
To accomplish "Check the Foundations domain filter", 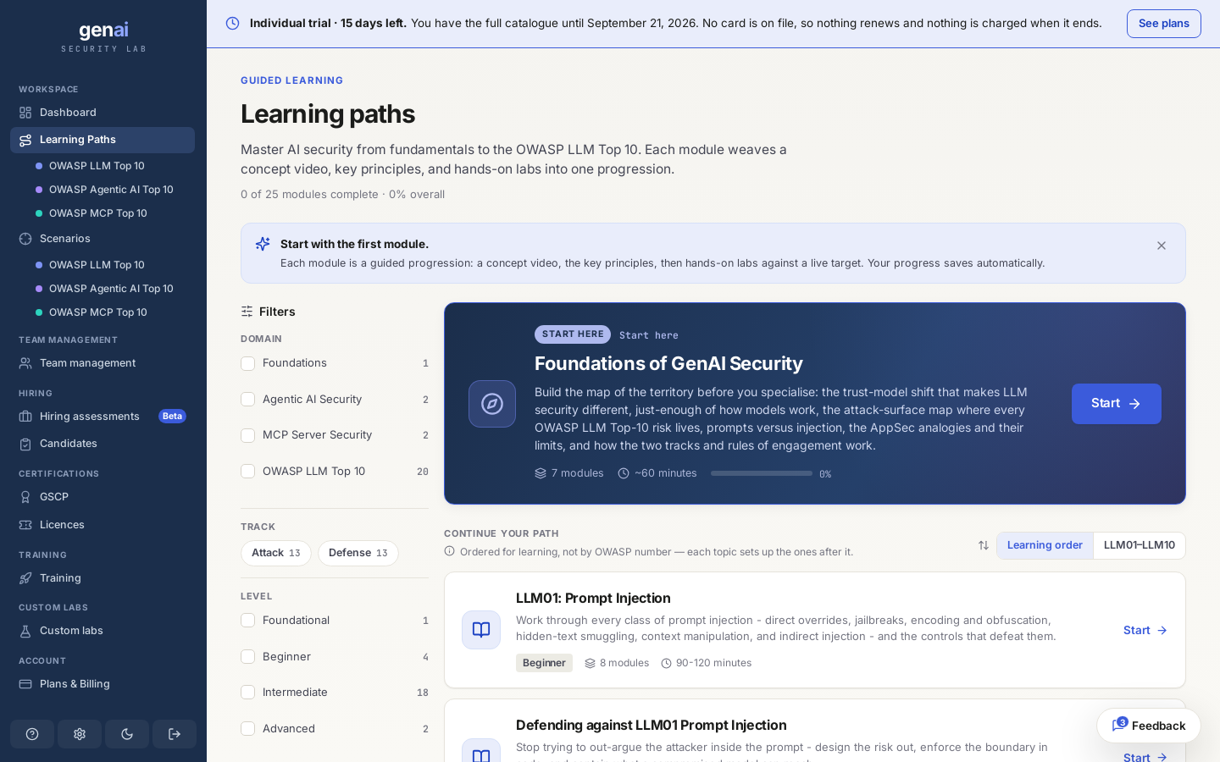I will [x=248, y=363].
